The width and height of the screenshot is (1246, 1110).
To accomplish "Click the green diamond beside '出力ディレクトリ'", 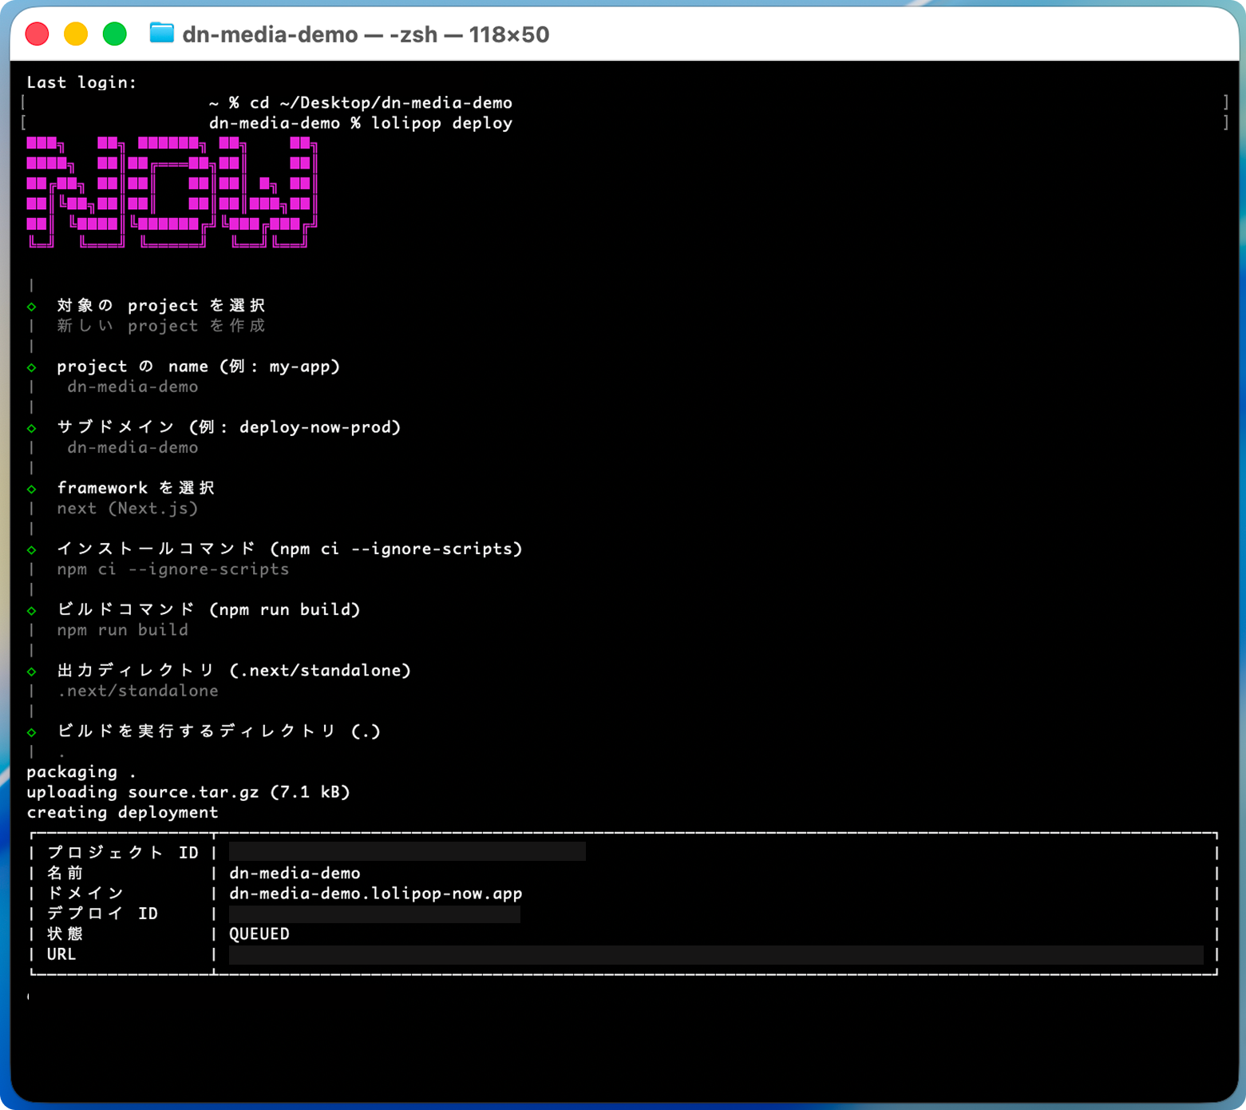I will coord(32,671).
